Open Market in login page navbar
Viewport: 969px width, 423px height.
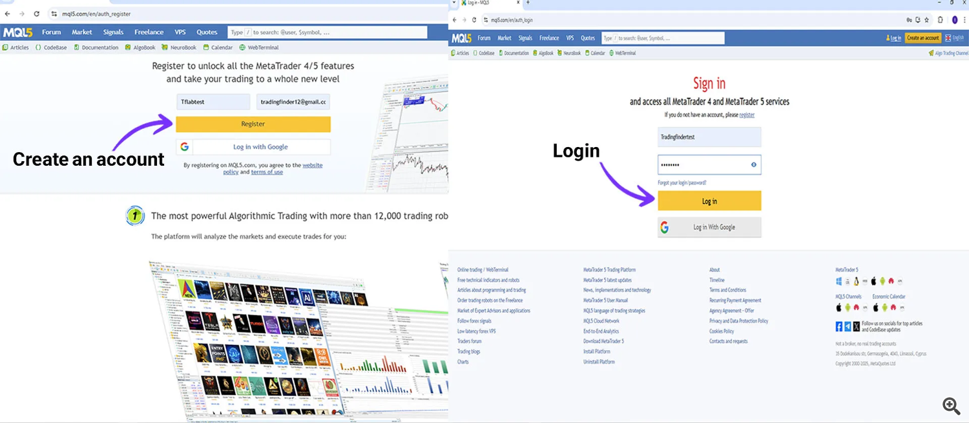pyautogui.click(x=505, y=38)
